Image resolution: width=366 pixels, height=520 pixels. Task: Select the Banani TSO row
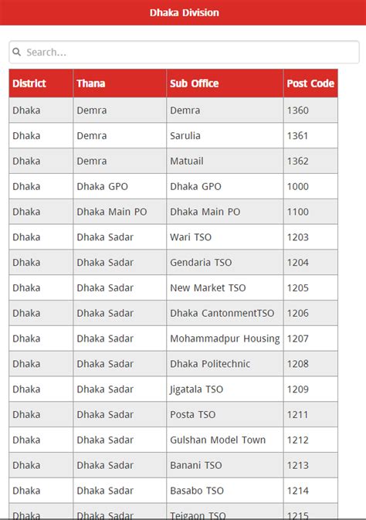174,465
